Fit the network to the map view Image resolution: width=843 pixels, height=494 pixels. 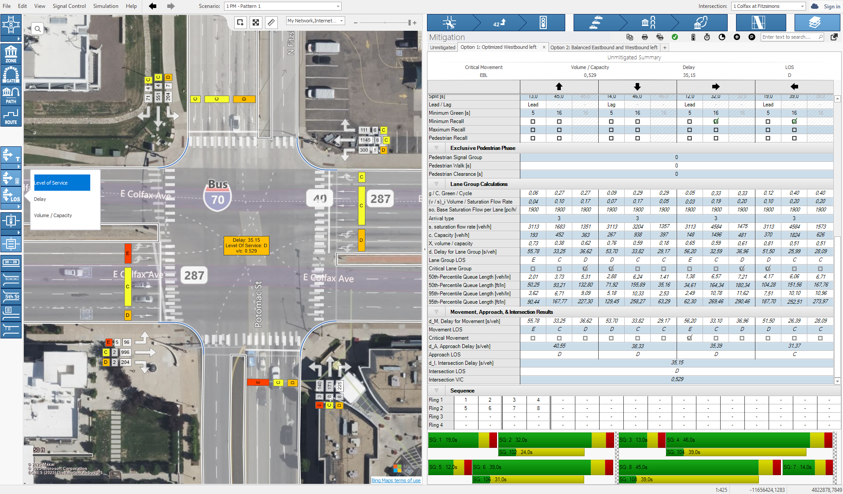256,22
